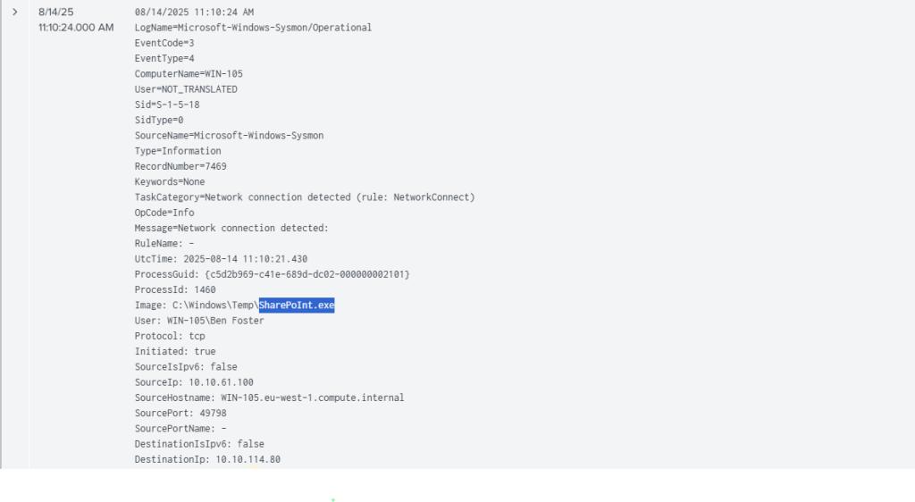Click the Sid=S-1-5-18 field

(167, 105)
